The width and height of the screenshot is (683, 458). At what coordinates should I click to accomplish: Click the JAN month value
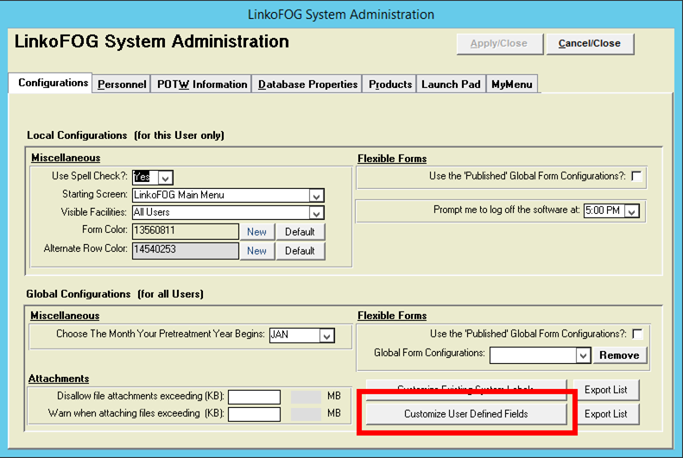(280, 335)
